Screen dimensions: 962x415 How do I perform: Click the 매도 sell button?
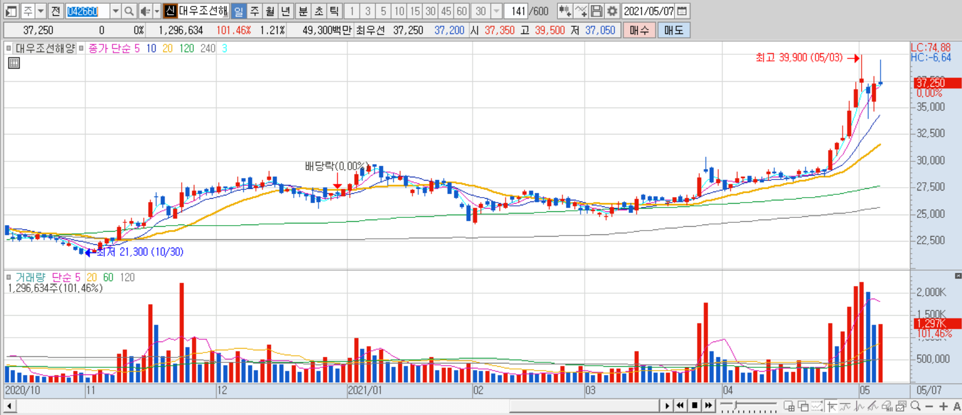674,30
